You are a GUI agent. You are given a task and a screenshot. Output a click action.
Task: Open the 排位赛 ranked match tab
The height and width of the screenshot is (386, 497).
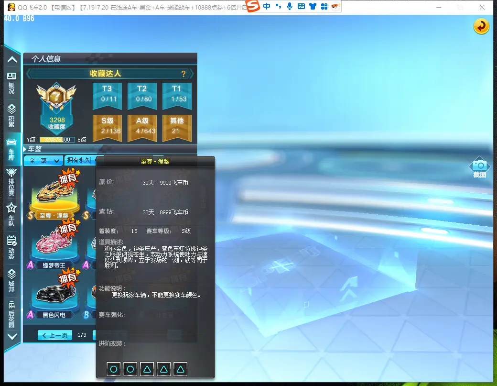point(12,182)
